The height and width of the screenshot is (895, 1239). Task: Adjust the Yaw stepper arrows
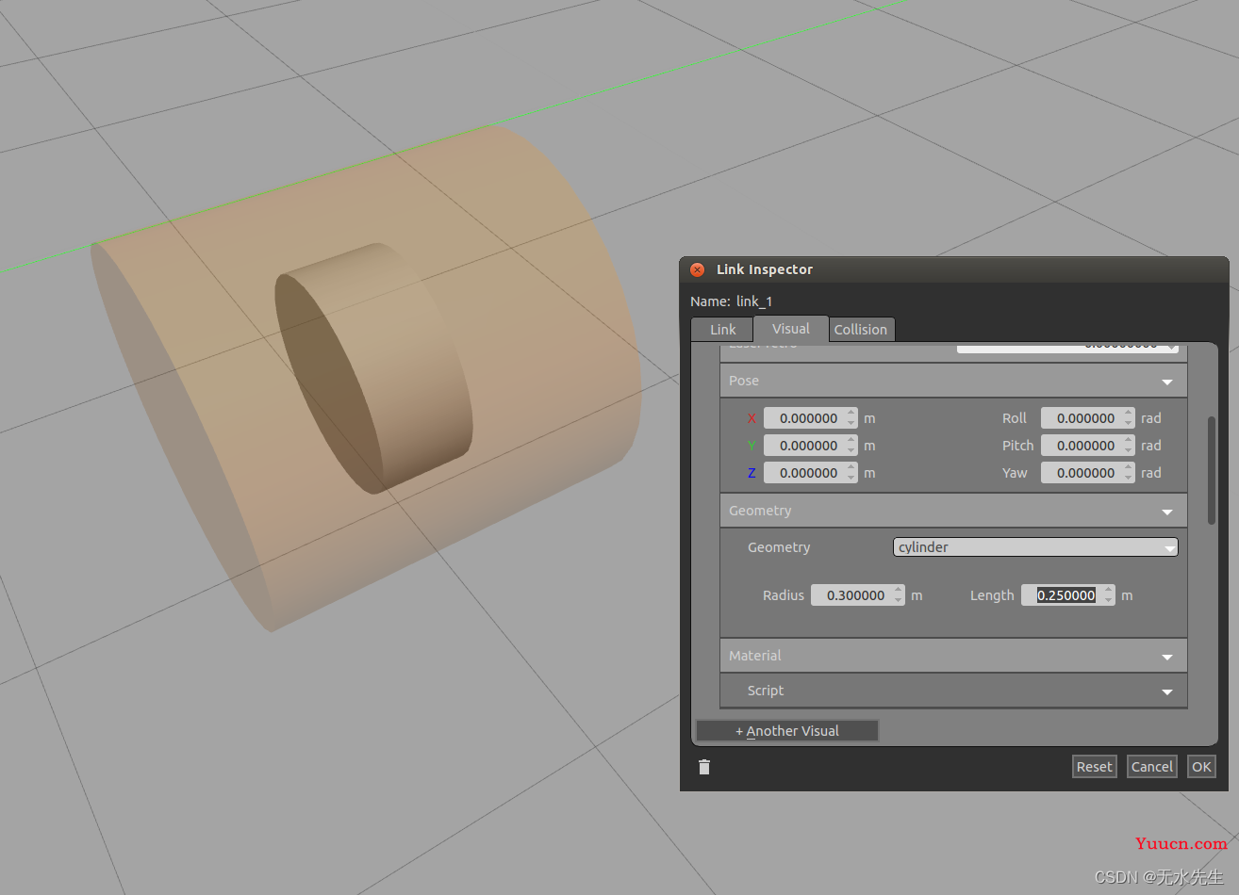pos(1129,473)
